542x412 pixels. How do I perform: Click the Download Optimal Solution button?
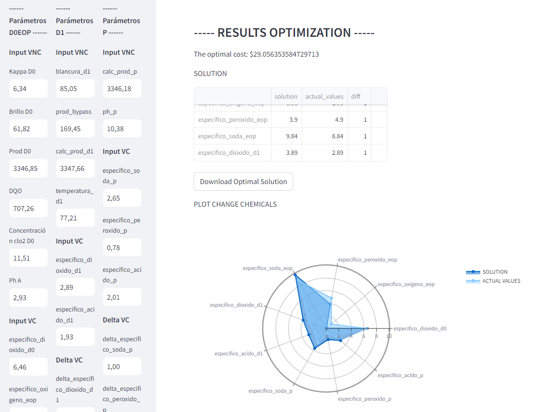pyautogui.click(x=243, y=181)
